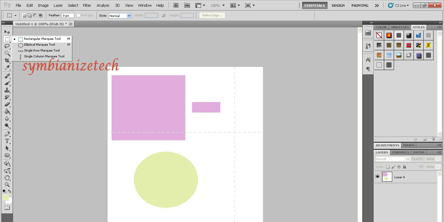
Task: Select the Eraser tool
Action: (7, 105)
